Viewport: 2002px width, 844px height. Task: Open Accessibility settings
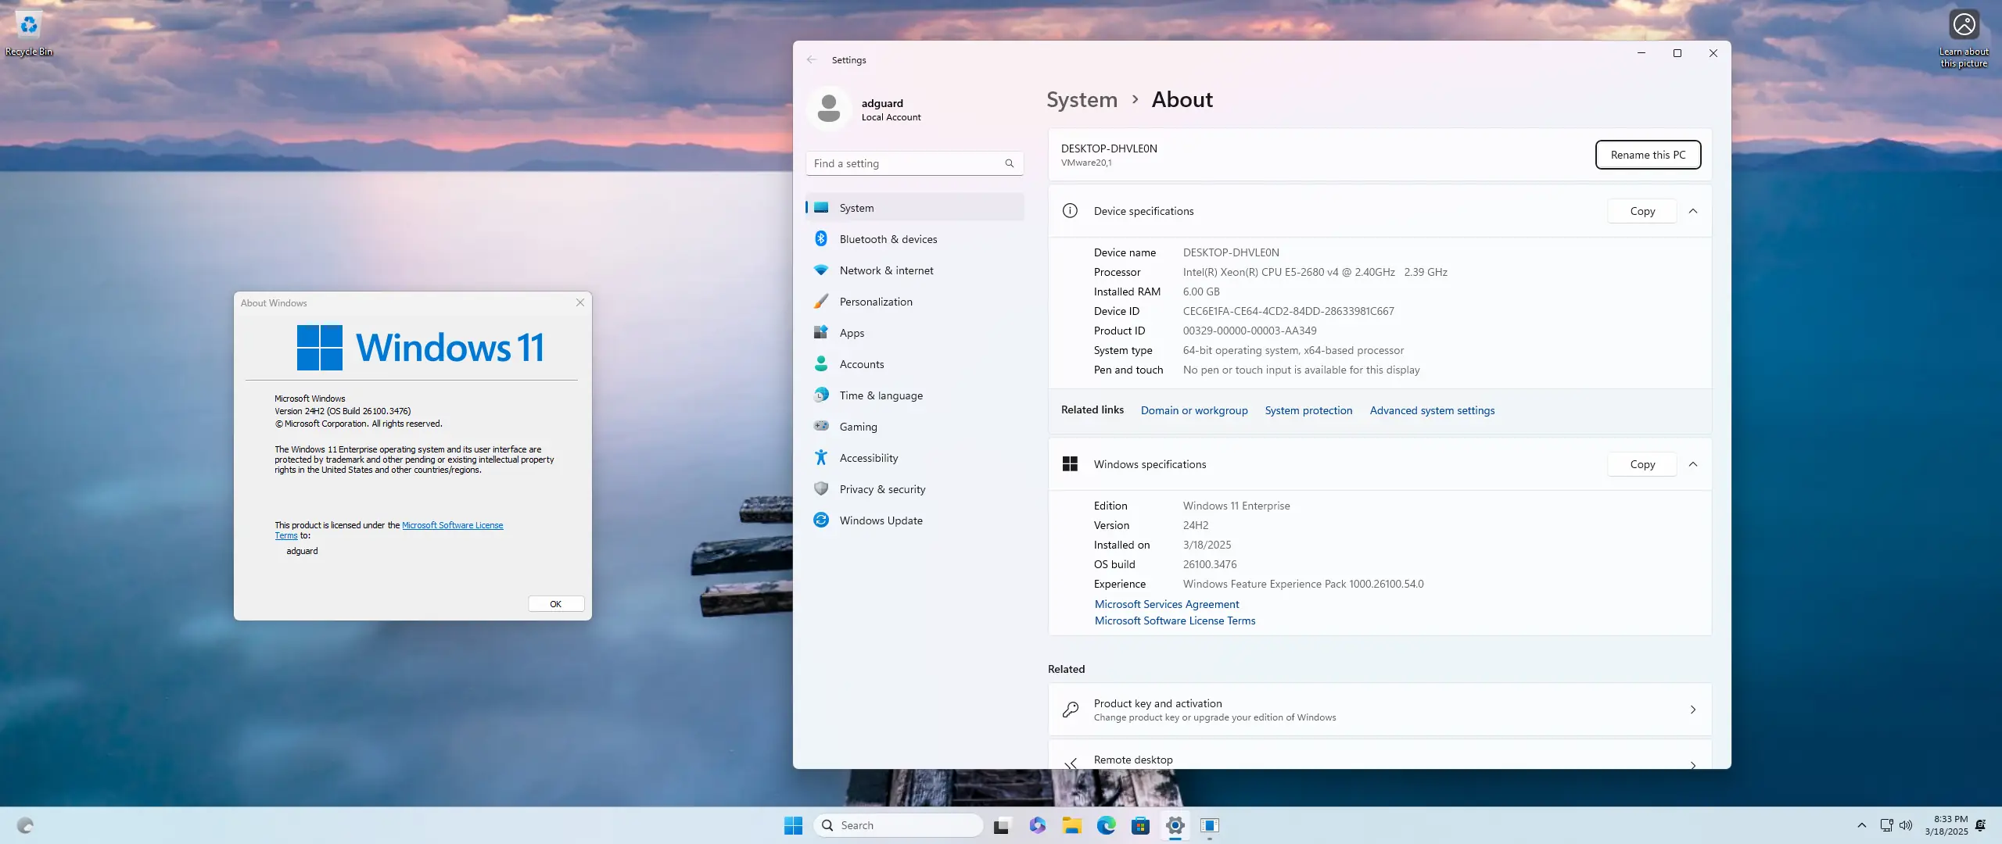(869, 457)
